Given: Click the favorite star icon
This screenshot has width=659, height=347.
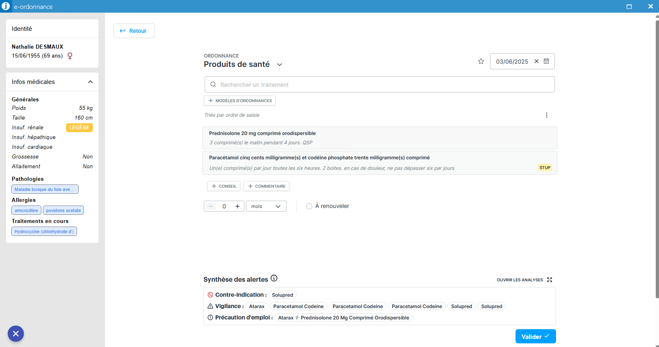Looking at the screenshot, I should [481, 61].
